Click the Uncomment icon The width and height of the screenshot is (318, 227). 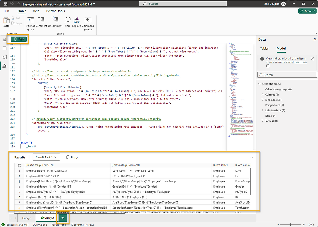pyautogui.click(x=55, y=20)
